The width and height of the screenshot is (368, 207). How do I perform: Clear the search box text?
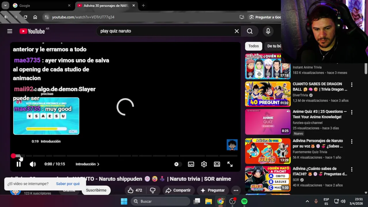[237, 31]
